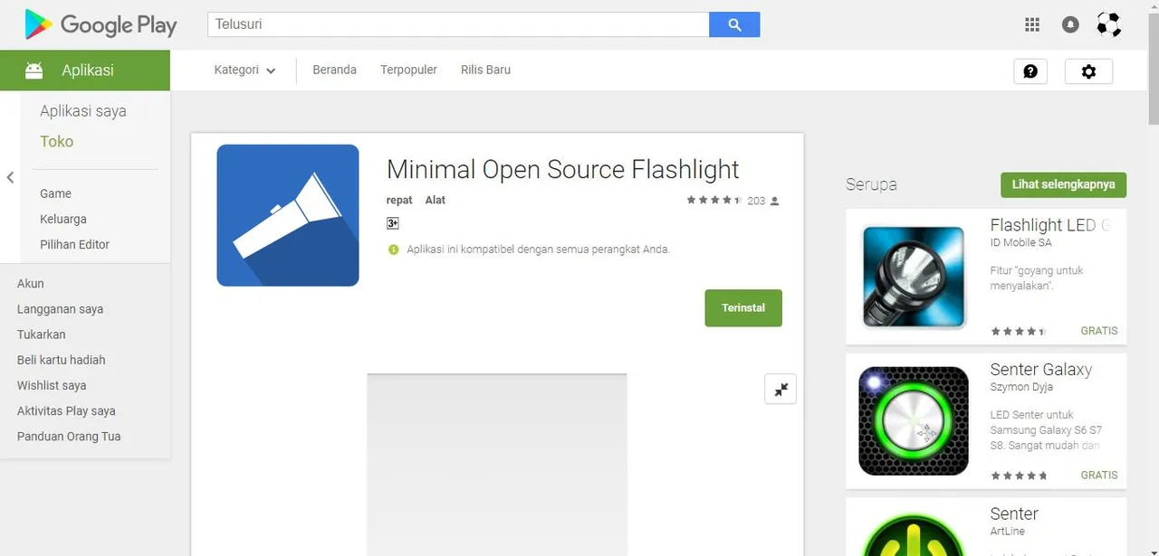Viewport: 1159px width, 556px height.
Task: Open Senter Galaxy title link
Action: (1041, 369)
